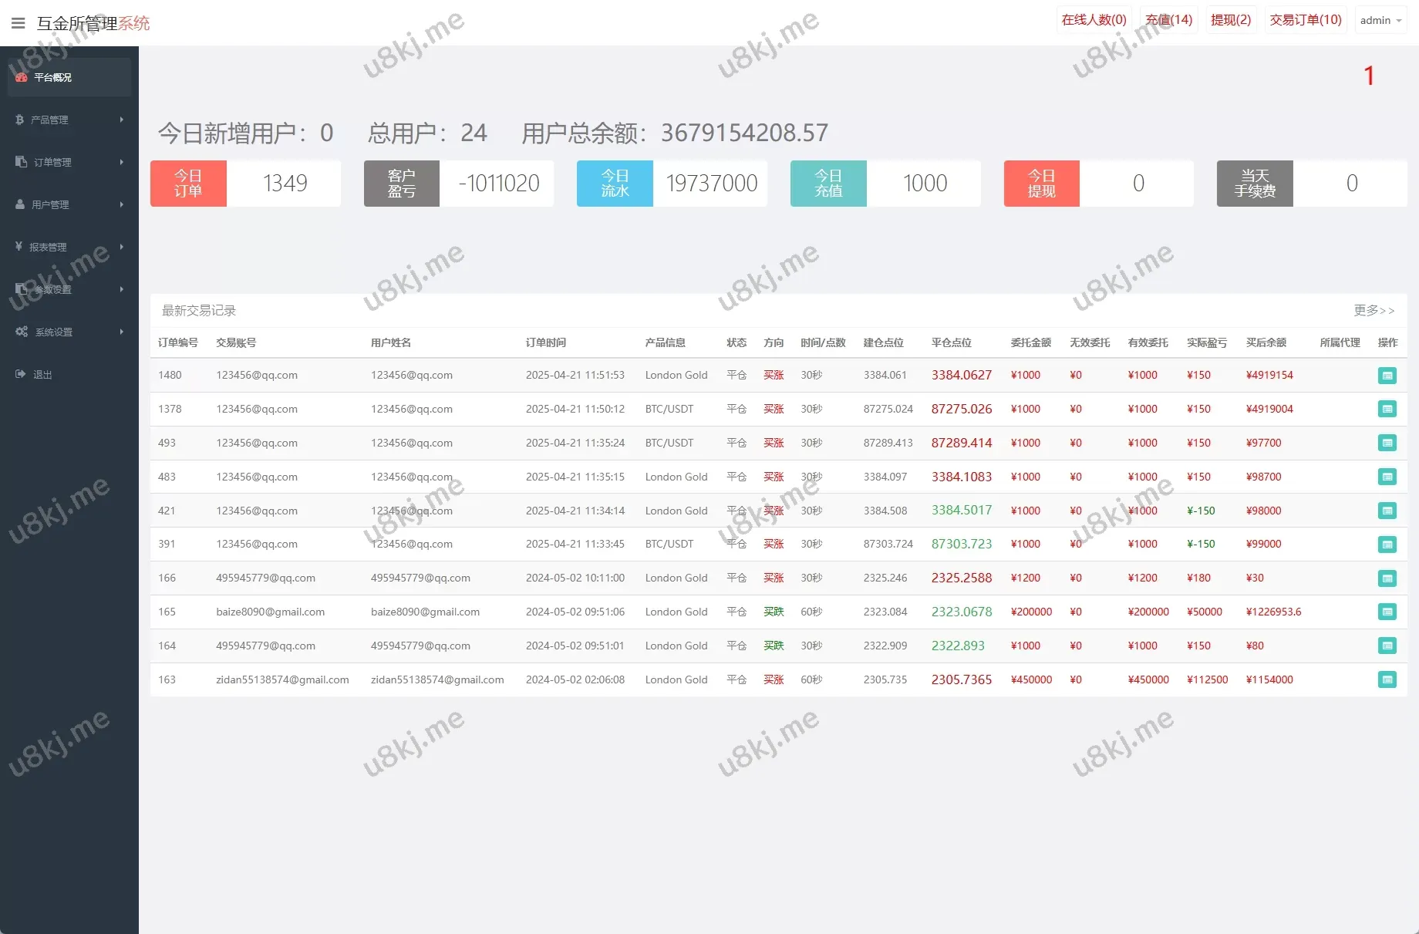1419x934 pixels.
Task: Click the 交易订单(10) button
Action: 1305,20
